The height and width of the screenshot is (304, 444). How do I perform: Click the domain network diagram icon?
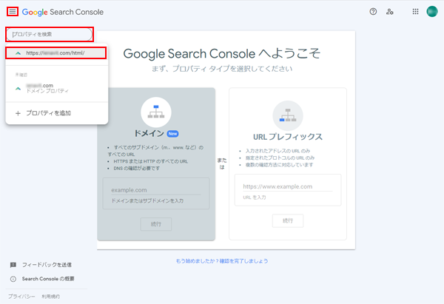click(x=156, y=112)
